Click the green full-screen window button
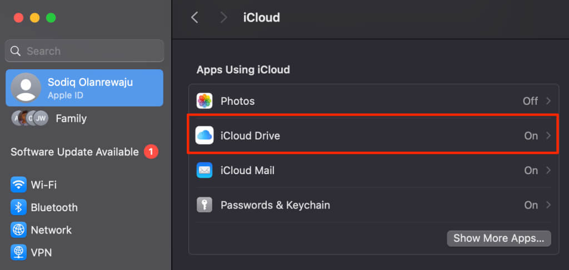Image resolution: width=569 pixels, height=270 pixels. [x=51, y=18]
